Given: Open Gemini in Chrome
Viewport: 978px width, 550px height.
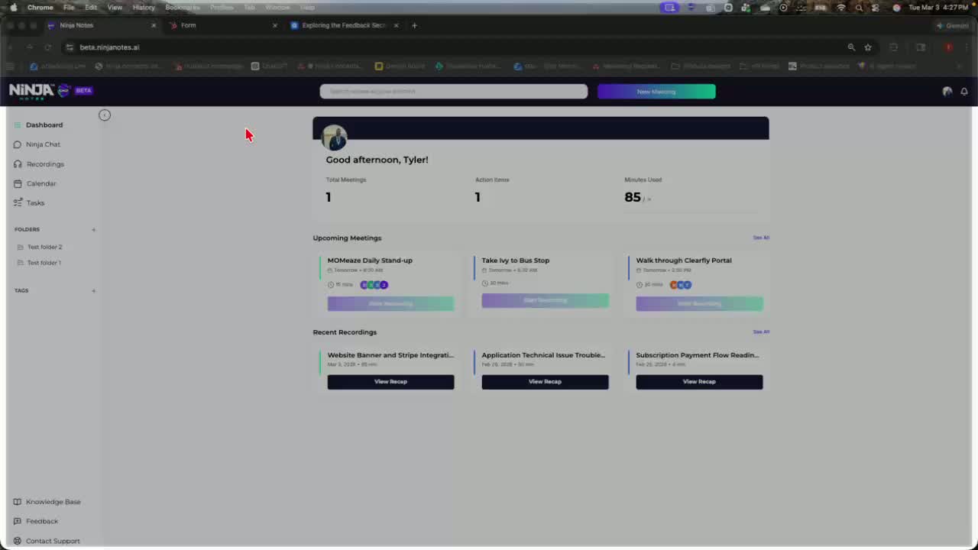Looking at the screenshot, I should pos(952,25).
